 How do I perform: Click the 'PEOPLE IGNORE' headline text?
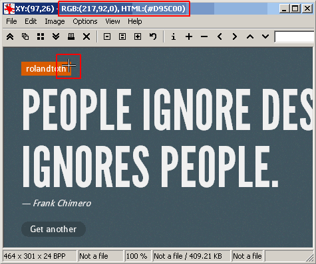[x=136, y=109]
